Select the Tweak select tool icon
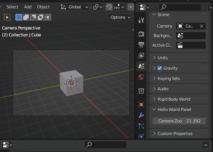This screenshot has width=213, height=152. coord(7,17)
